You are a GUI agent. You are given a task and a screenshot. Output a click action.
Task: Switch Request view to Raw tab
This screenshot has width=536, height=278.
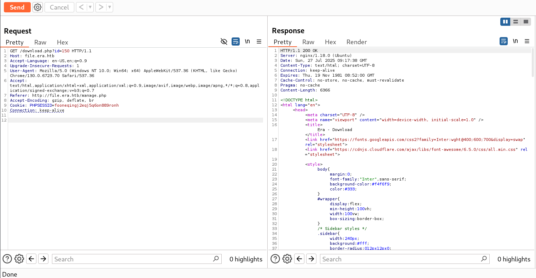tap(40, 42)
